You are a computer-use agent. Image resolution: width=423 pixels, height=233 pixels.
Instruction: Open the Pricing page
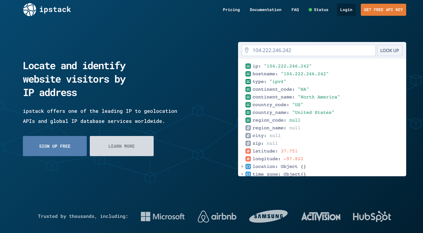pos(231,10)
